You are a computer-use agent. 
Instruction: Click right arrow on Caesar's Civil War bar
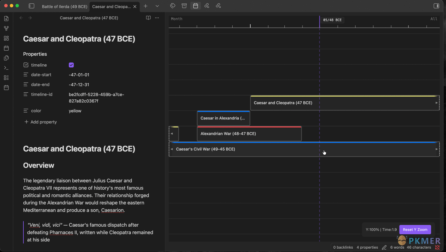pos(436,149)
